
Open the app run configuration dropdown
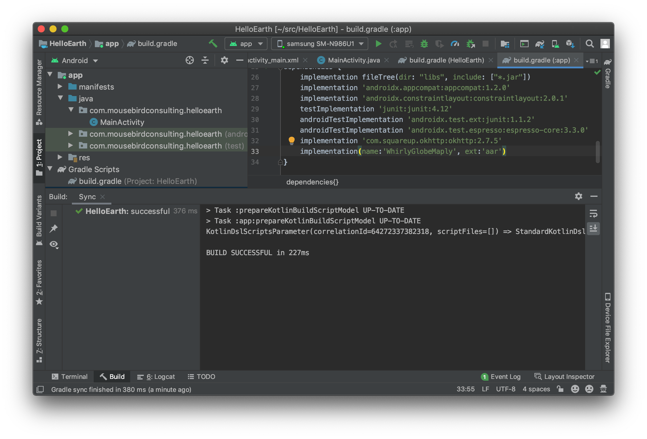point(246,44)
